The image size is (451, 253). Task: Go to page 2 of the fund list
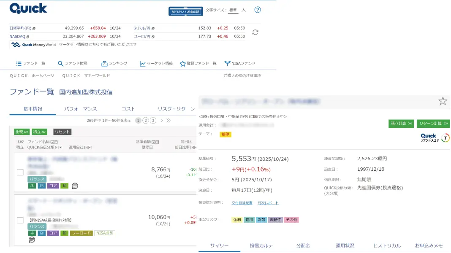(x=146, y=121)
